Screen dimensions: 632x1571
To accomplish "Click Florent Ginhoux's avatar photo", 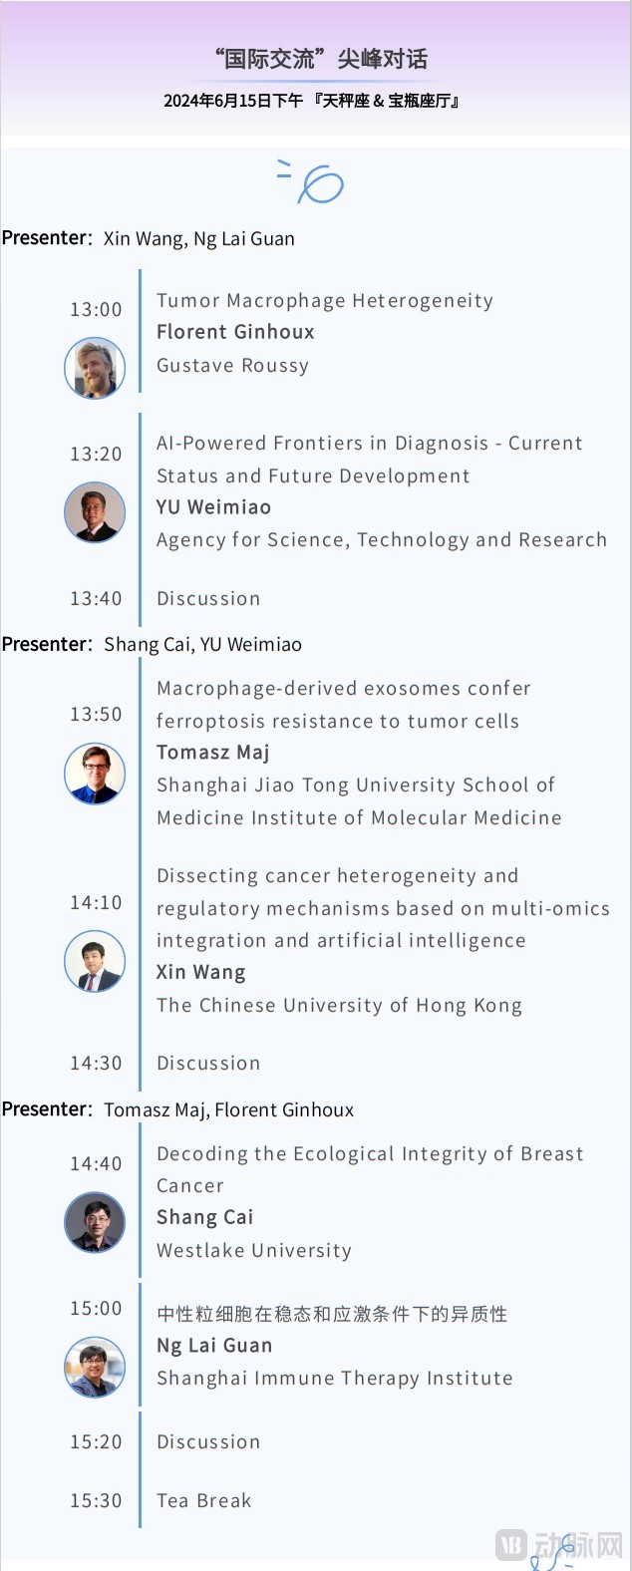I will pos(95,368).
